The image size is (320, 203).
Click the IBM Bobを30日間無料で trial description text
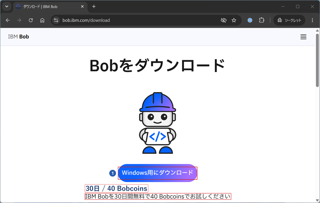[x=158, y=197]
